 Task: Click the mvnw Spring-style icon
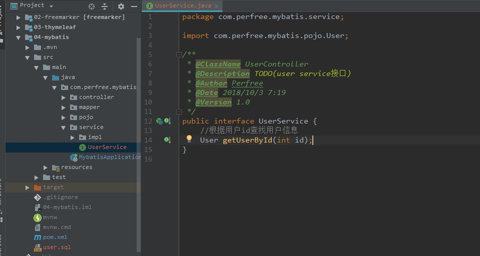[x=38, y=217]
